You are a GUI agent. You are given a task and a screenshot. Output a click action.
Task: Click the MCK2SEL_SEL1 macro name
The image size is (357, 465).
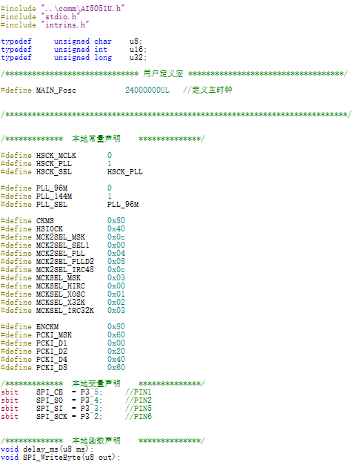coord(63,245)
